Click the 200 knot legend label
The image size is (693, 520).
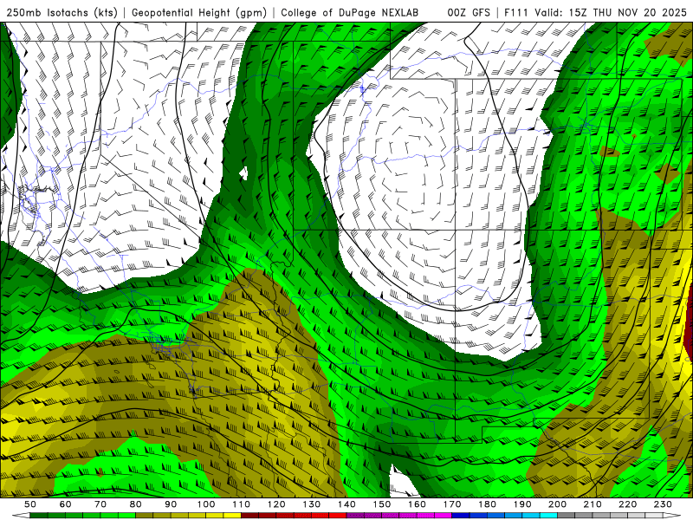[x=558, y=504]
